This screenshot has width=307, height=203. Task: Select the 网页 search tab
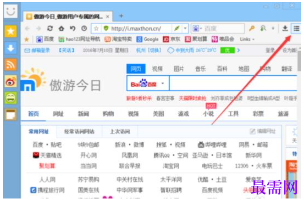tap(136, 69)
